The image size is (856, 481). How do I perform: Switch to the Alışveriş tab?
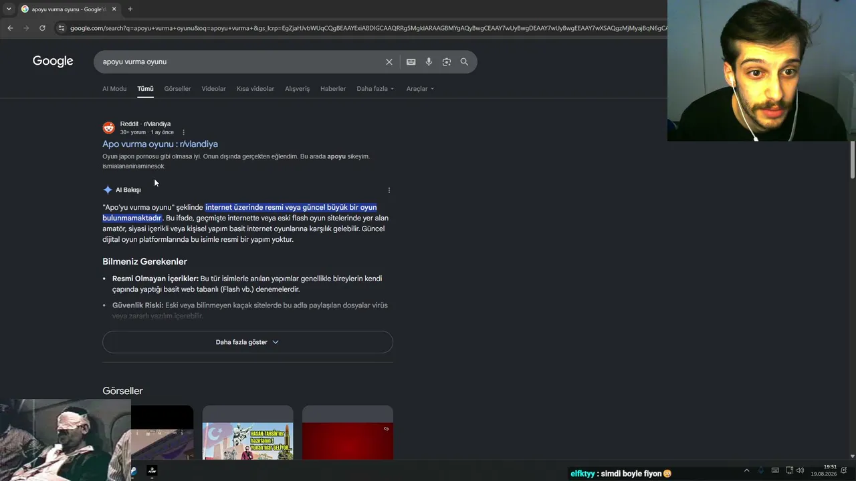(x=298, y=89)
